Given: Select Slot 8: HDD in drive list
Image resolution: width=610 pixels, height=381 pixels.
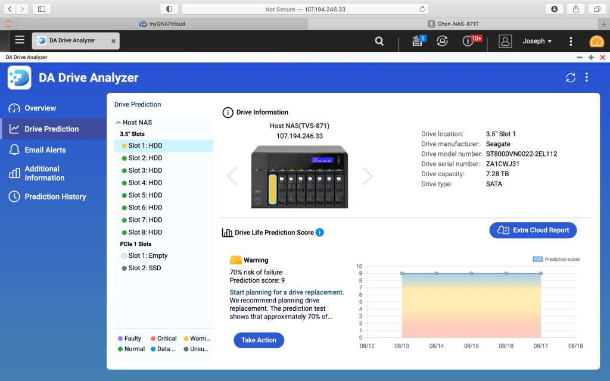Looking at the screenshot, I should click(164, 233).
